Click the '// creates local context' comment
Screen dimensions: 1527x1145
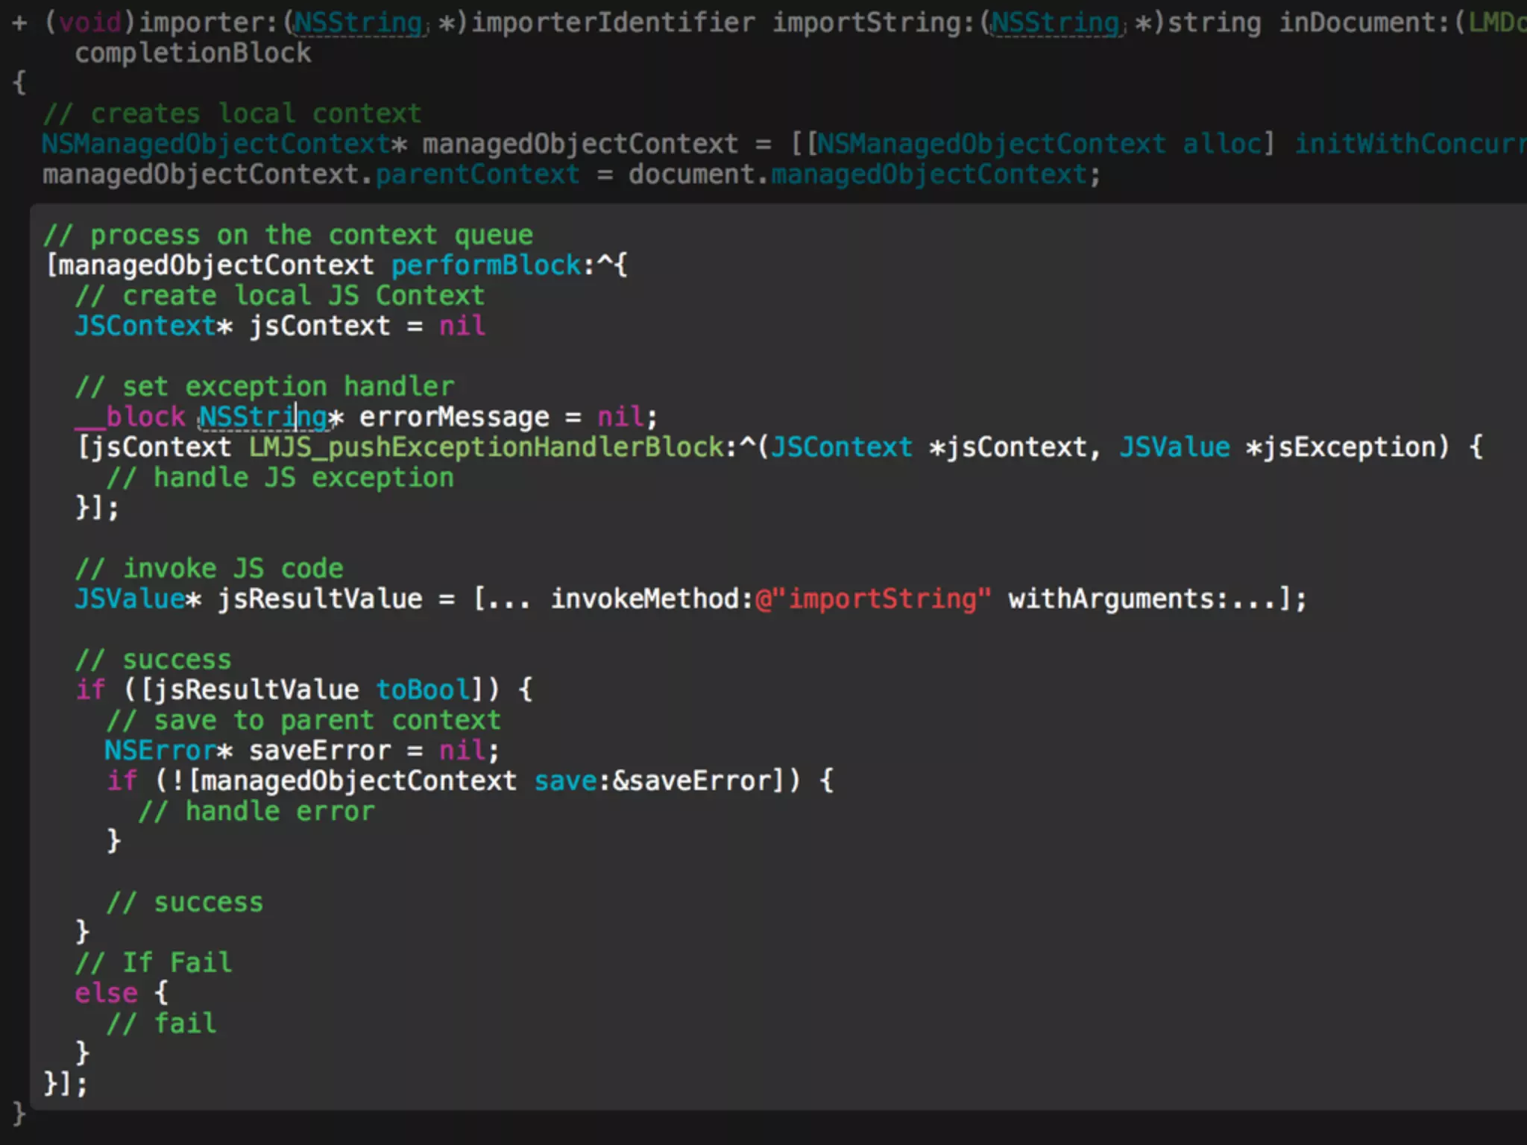click(232, 113)
